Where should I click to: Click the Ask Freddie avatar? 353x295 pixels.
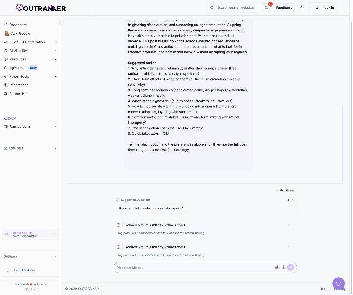tap(7, 33)
